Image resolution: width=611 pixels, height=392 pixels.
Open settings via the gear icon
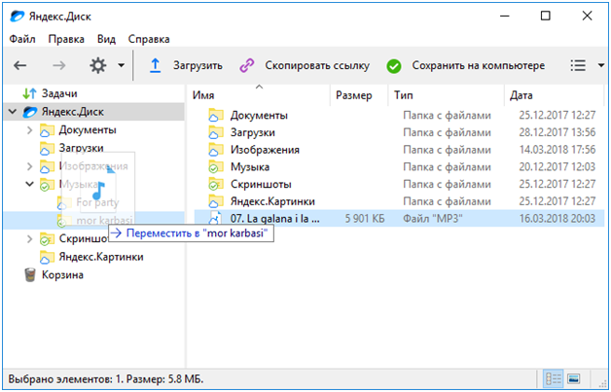point(98,65)
